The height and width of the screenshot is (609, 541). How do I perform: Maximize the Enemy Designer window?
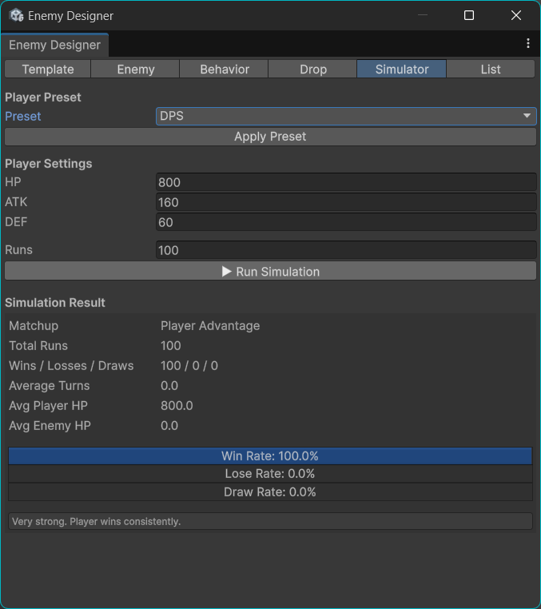tap(469, 15)
